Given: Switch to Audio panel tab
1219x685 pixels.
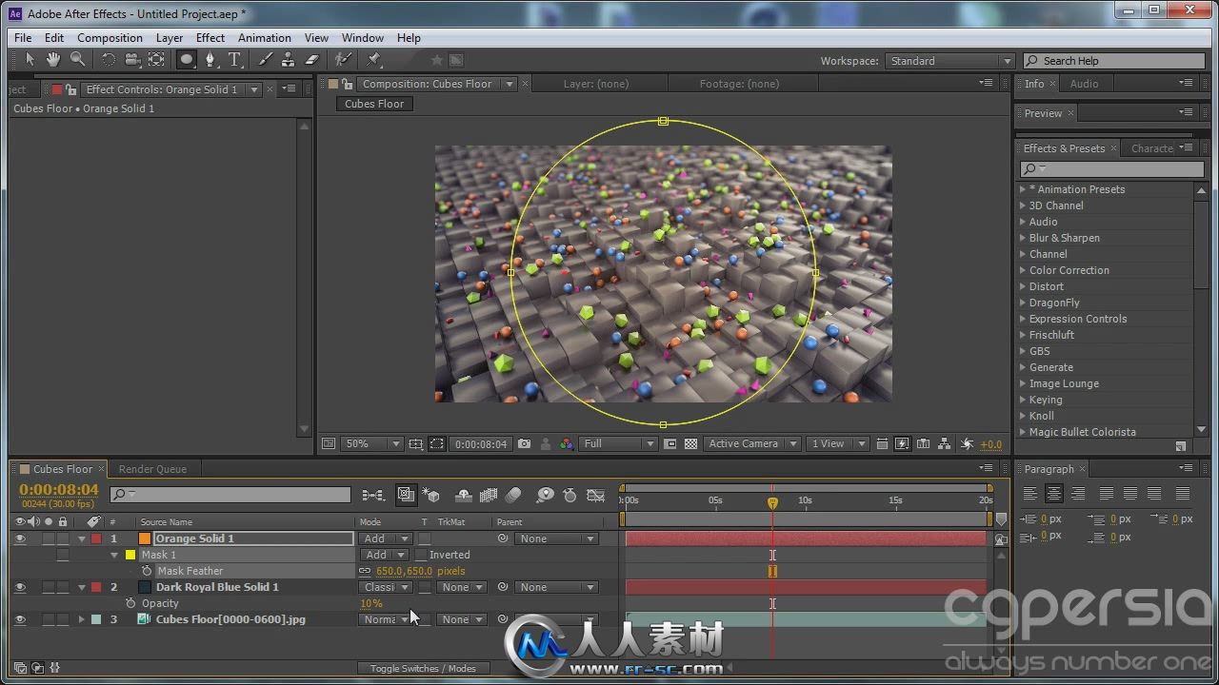Looking at the screenshot, I should 1084,84.
